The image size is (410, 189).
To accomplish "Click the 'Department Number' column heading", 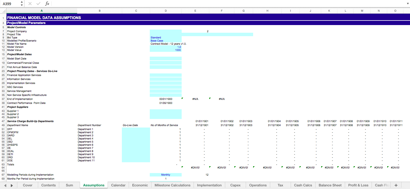I will pyautogui.click(x=89, y=125).
